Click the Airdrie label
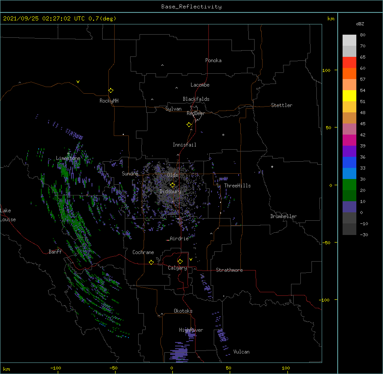This screenshot has width=383, height=374. click(x=179, y=239)
